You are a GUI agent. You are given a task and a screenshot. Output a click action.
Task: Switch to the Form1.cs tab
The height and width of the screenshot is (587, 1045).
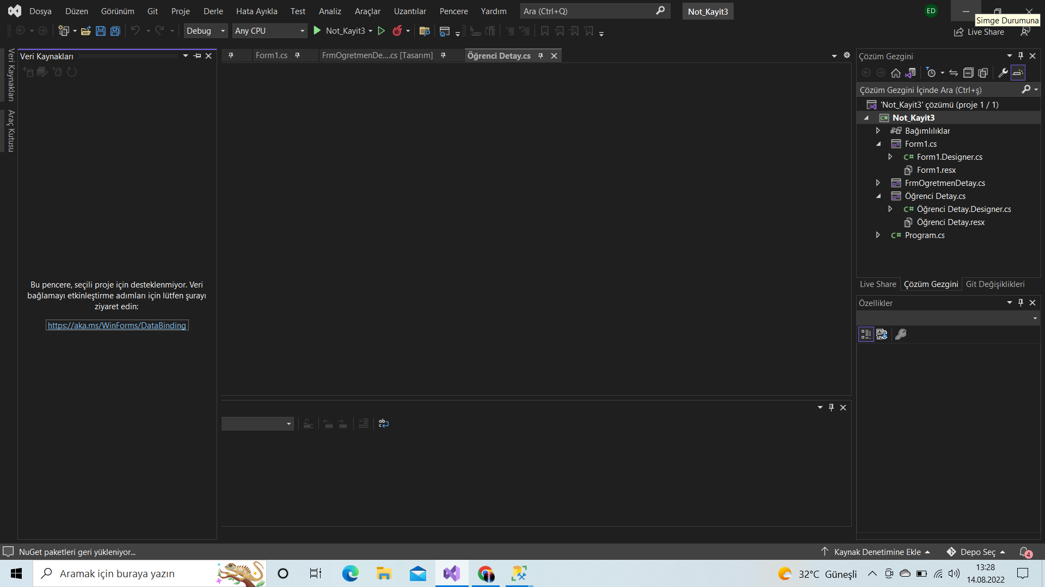pyautogui.click(x=271, y=55)
